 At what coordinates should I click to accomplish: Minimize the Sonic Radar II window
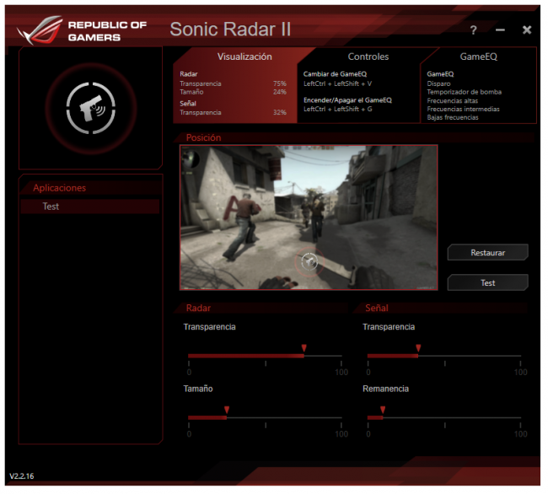500,30
